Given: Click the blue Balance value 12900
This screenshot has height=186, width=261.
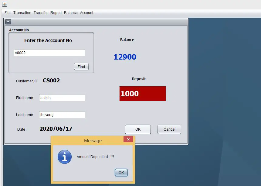Looking at the screenshot, I should click(125, 57).
